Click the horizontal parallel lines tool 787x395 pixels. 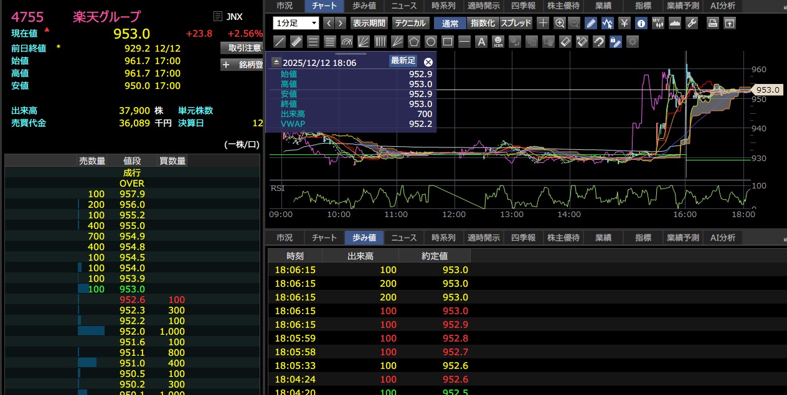pos(313,42)
